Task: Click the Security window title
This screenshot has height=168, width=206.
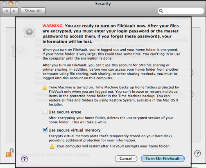Action: (103, 4)
